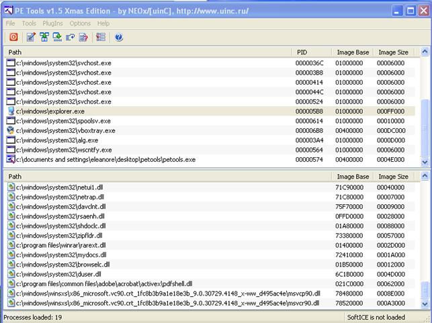The width and height of the screenshot is (432, 323).
Task: Sort processes by PID column header
Action: pyautogui.click(x=302, y=52)
